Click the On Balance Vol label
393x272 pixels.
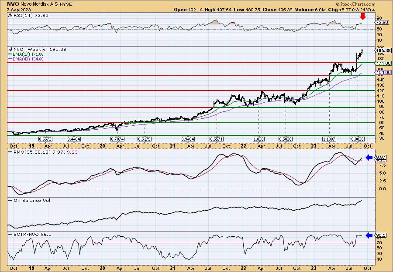tap(29, 200)
